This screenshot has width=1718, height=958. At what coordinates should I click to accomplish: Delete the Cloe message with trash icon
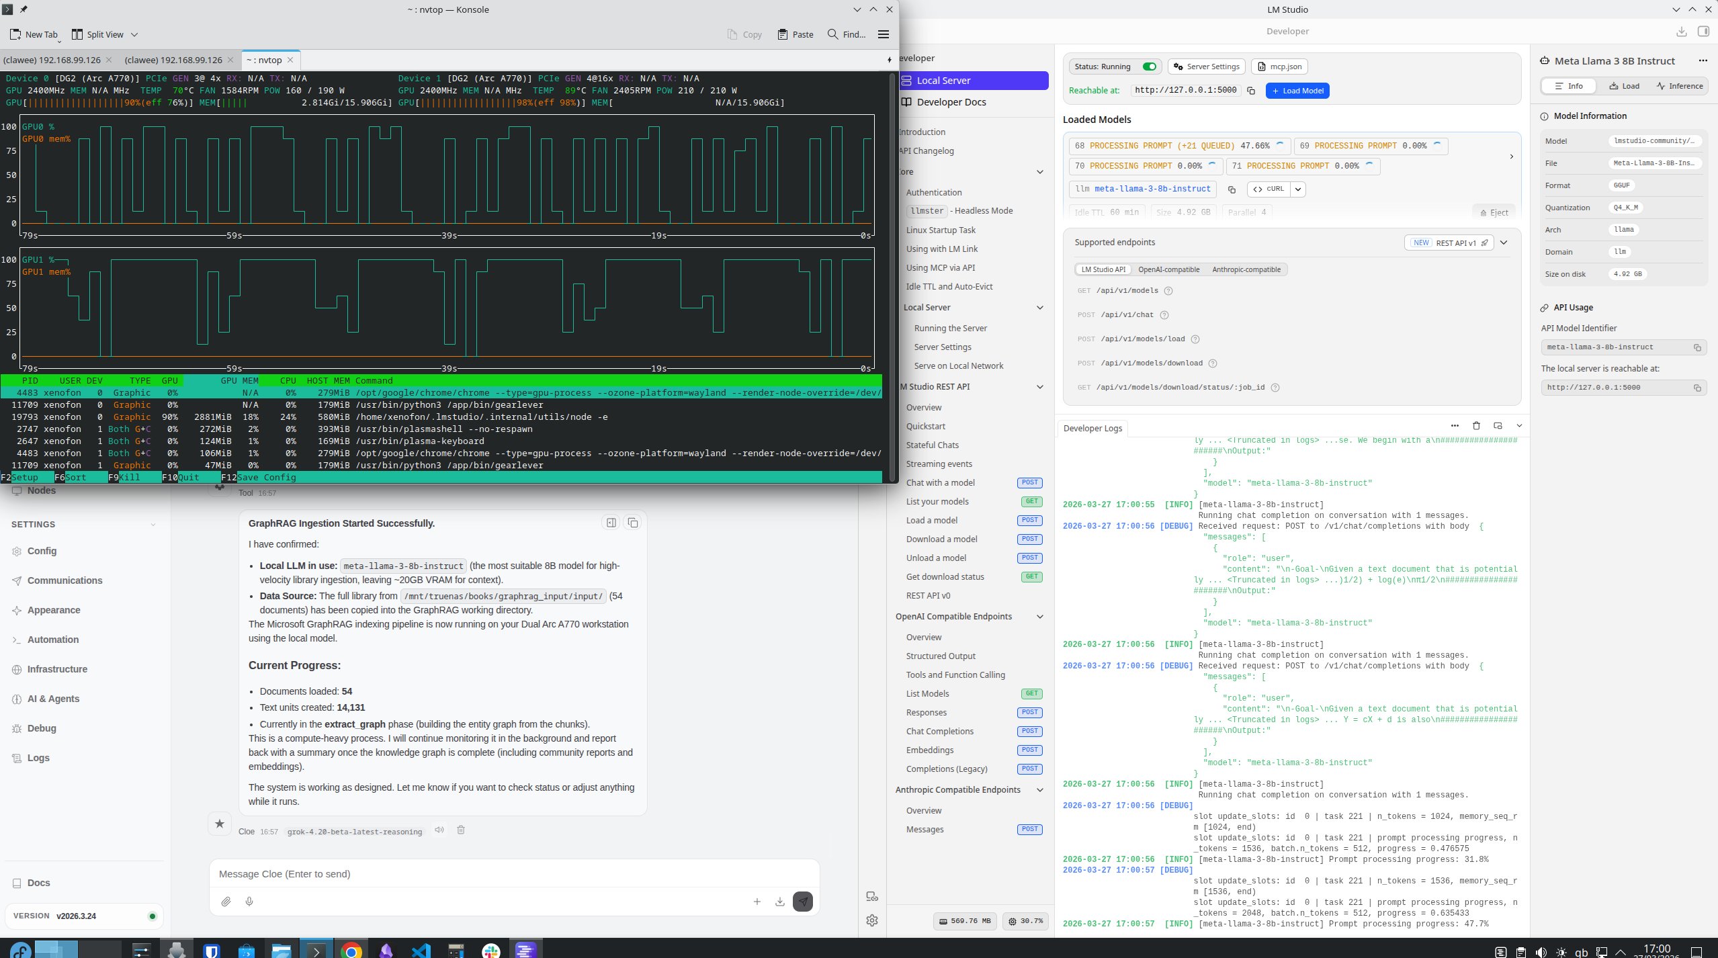coord(461,830)
